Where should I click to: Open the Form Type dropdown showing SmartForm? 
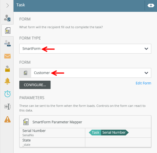(85, 49)
